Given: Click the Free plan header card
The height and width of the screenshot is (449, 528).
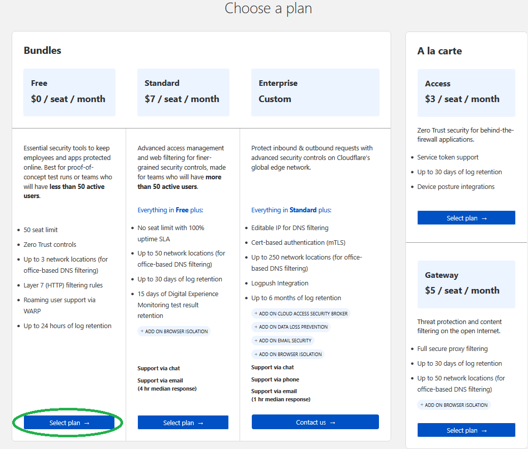Looking at the screenshot, I should [69, 92].
